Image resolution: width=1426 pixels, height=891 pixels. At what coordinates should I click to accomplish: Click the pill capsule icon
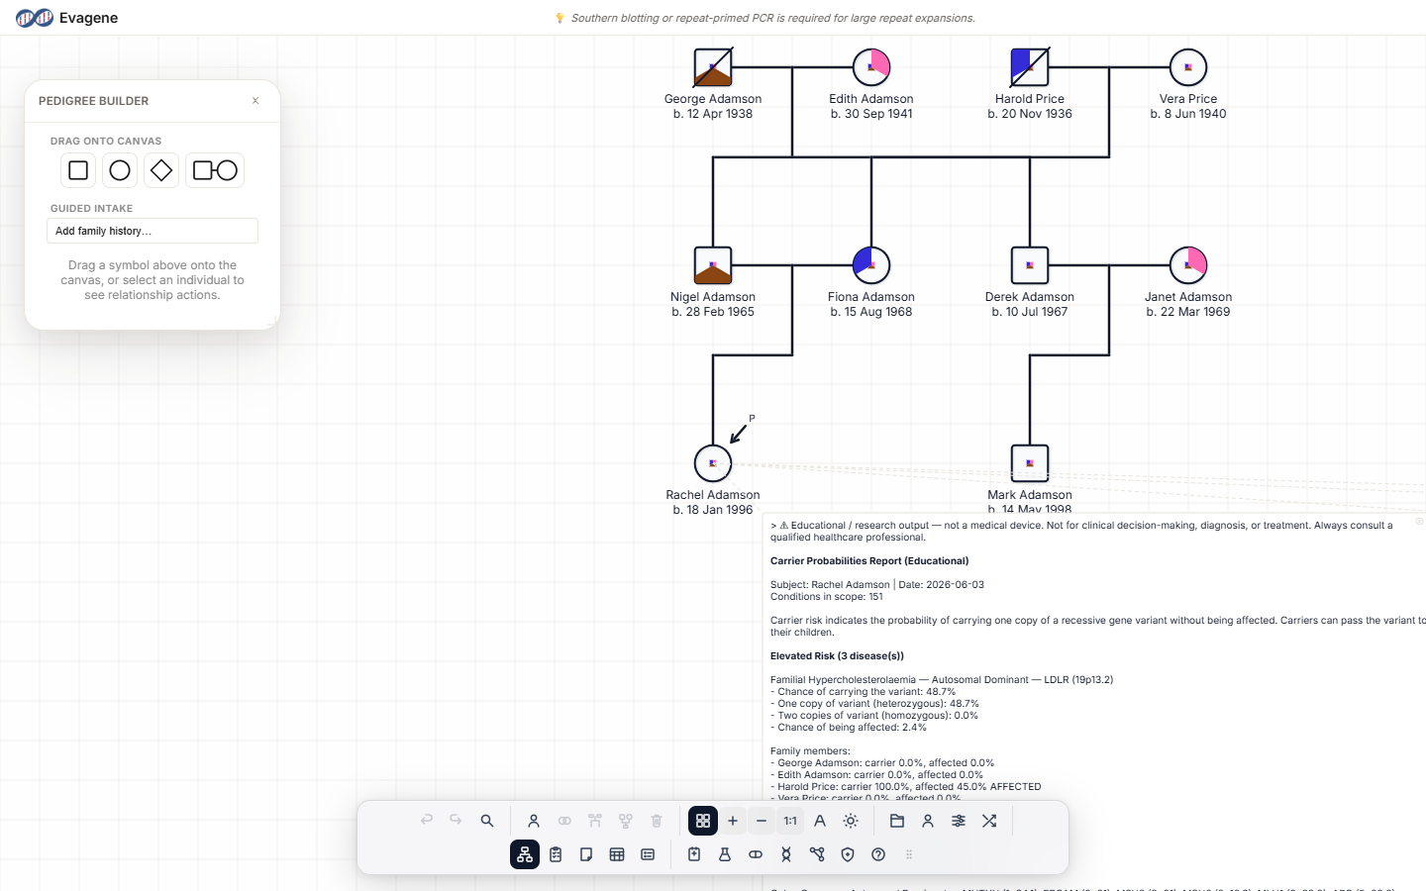point(756,854)
